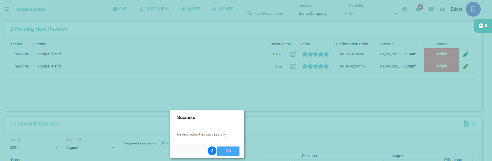
Task: Edit review for reservation 5152 pencil icon
Action: 466,66
